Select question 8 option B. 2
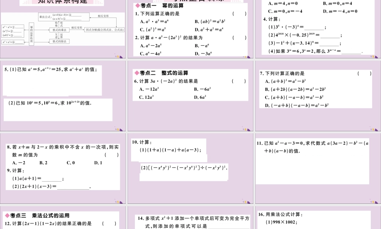381x229 pixels. 43,163
